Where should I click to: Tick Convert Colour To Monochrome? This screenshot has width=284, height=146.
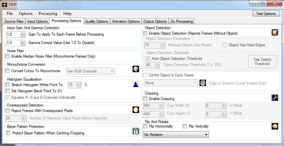tap(8, 71)
